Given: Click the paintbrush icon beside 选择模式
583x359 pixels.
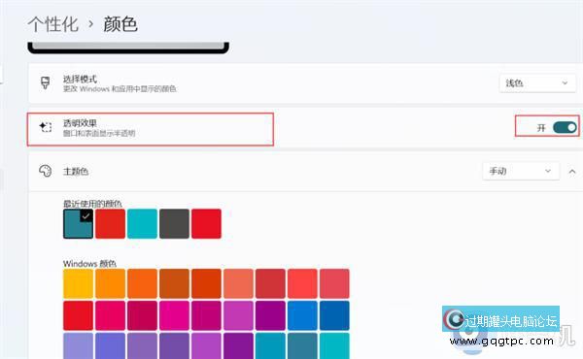Looking at the screenshot, I should [45, 82].
